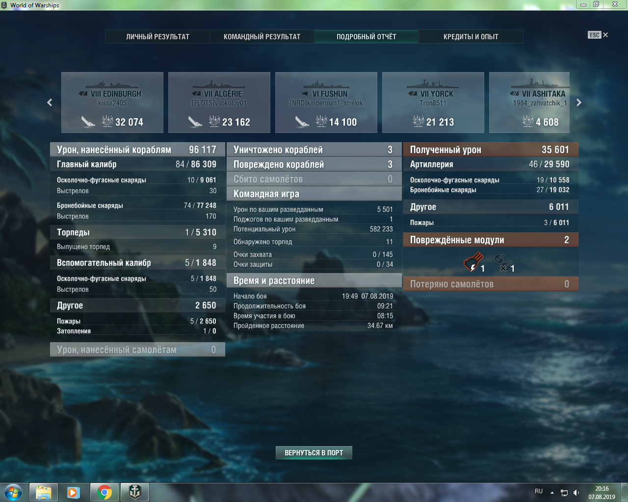Open Google Chrome from the taskbar

tap(104, 492)
